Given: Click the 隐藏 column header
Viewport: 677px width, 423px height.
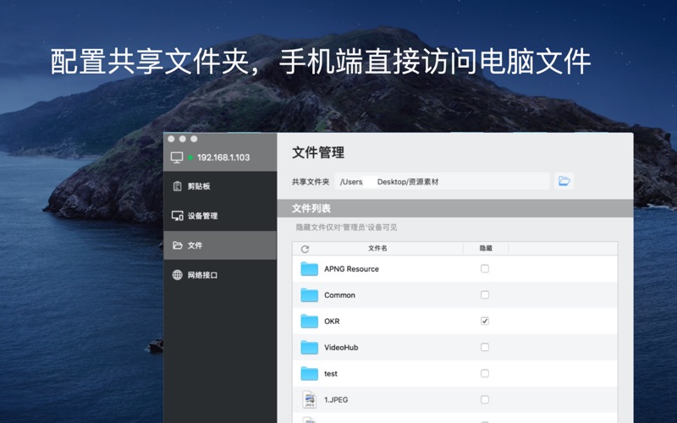Looking at the screenshot, I should (x=486, y=248).
